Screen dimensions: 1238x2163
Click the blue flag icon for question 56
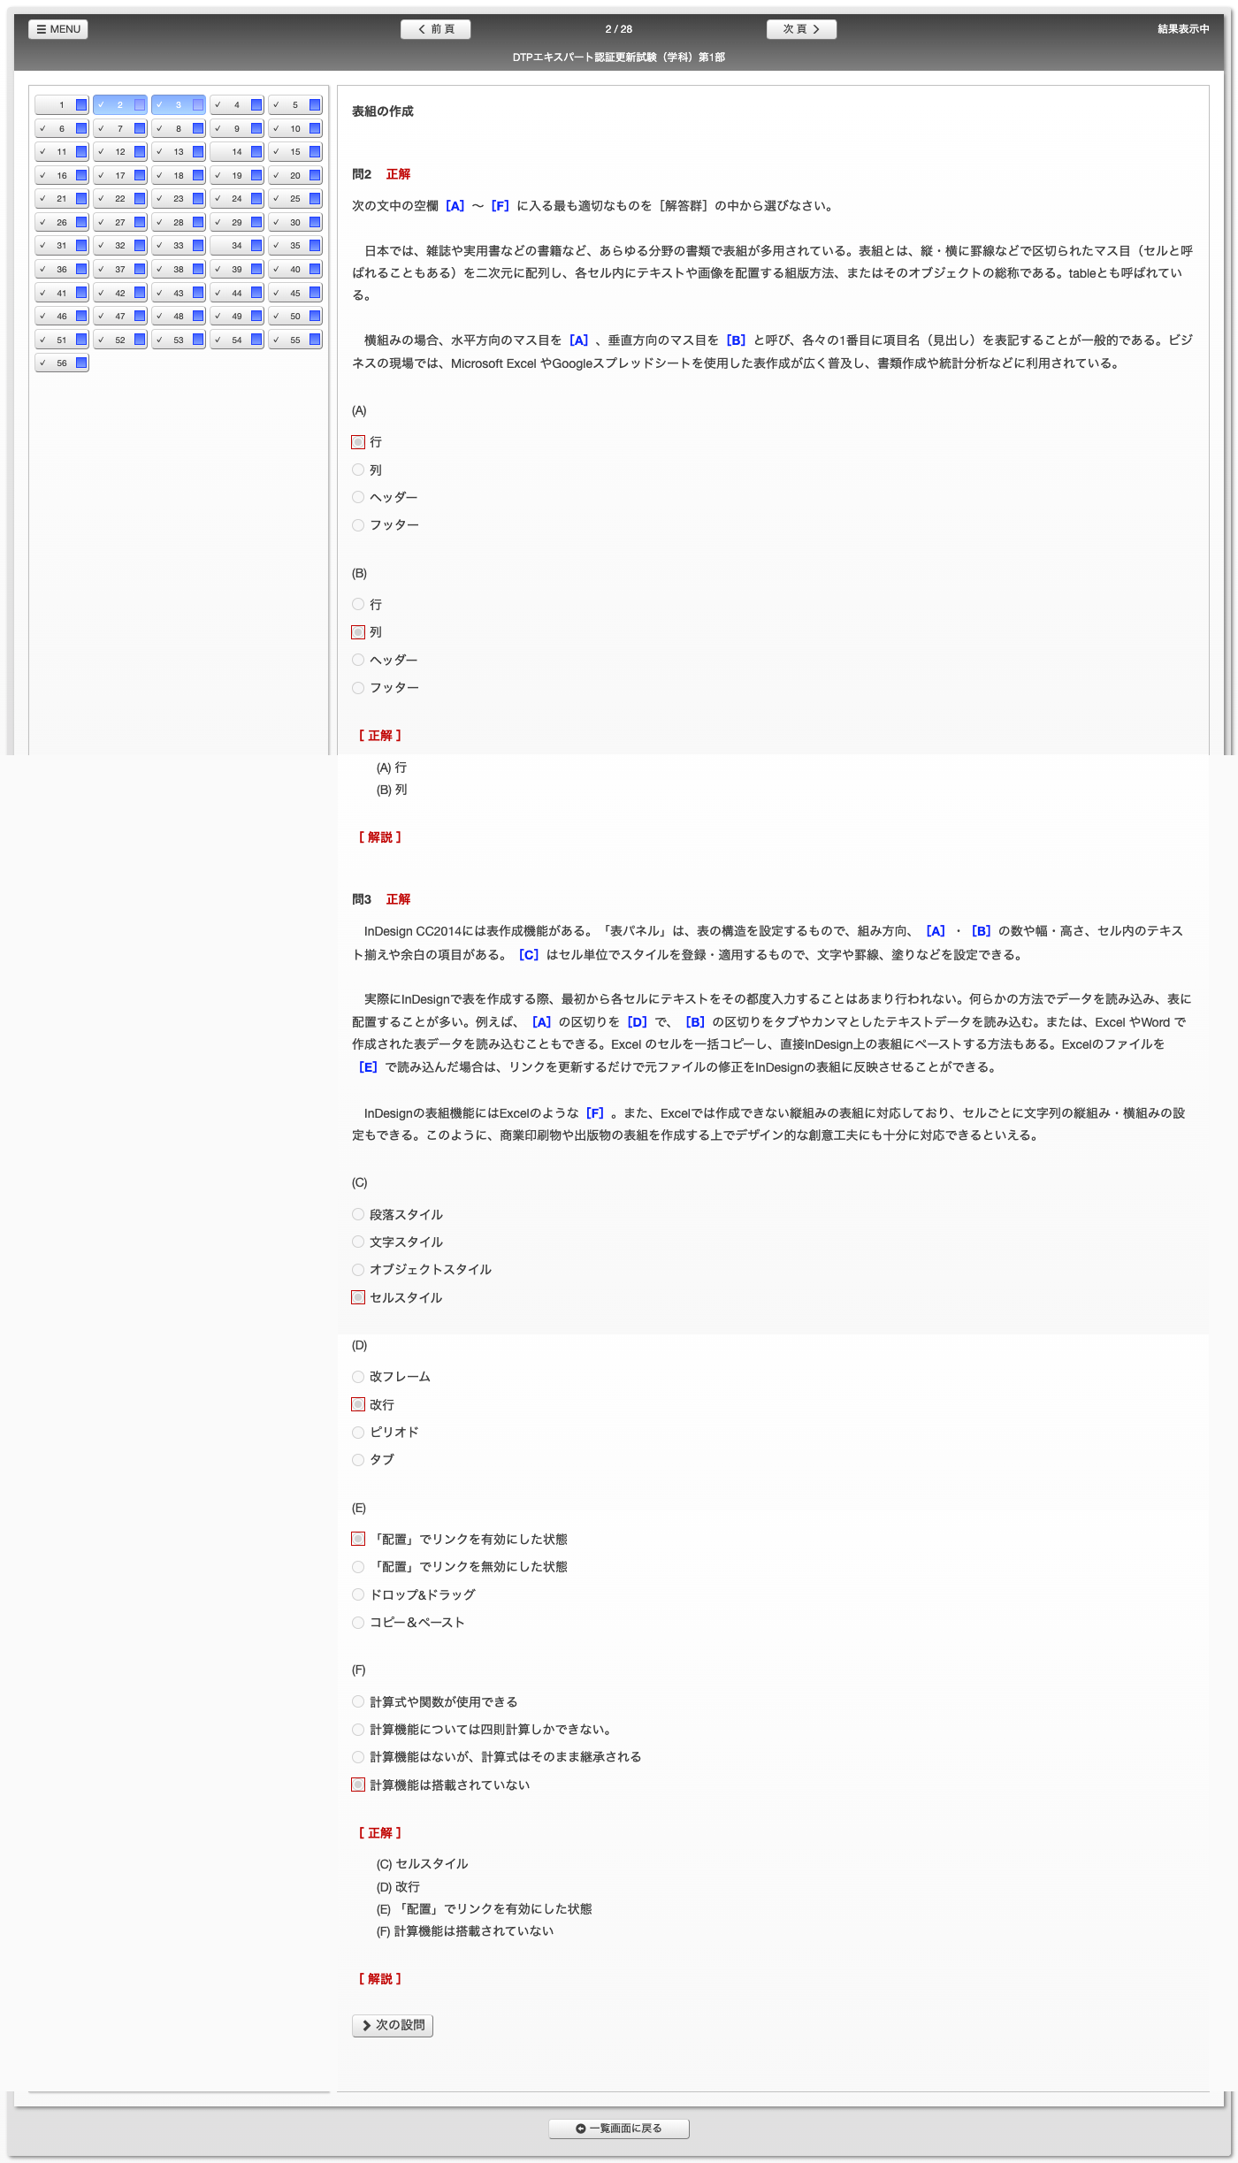pyautogui.click(x=81, y=363)
